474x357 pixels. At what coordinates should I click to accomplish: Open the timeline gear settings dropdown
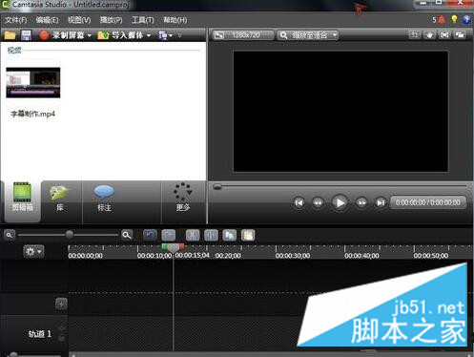tap(33, 252)
